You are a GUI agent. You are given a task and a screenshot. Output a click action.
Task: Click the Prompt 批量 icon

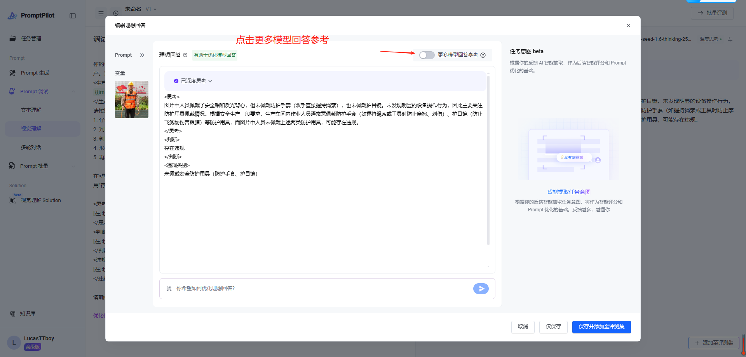[12, 166]
